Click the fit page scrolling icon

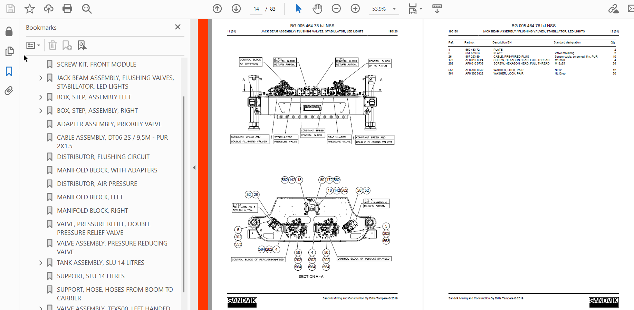pyautogui.click(x=412, y=9)
